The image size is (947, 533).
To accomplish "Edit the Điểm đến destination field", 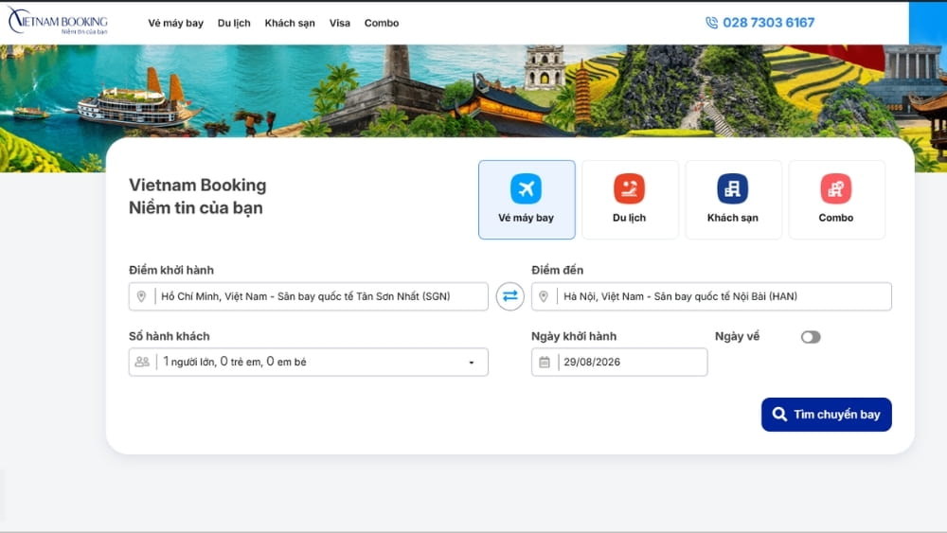I will [x=711, y=296].
